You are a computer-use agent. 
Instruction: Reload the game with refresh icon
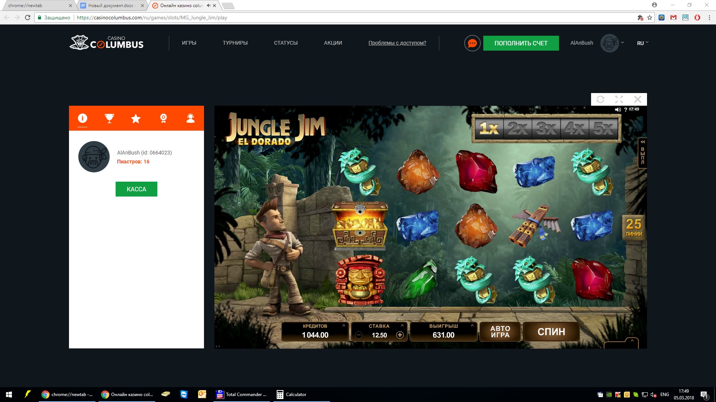tap(600, 99)
